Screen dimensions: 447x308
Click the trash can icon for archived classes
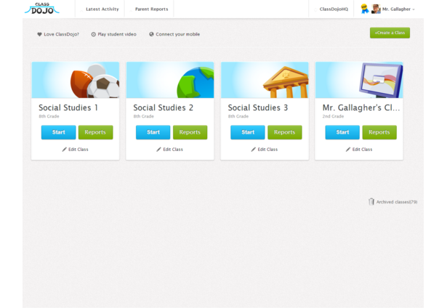[371, 202]
